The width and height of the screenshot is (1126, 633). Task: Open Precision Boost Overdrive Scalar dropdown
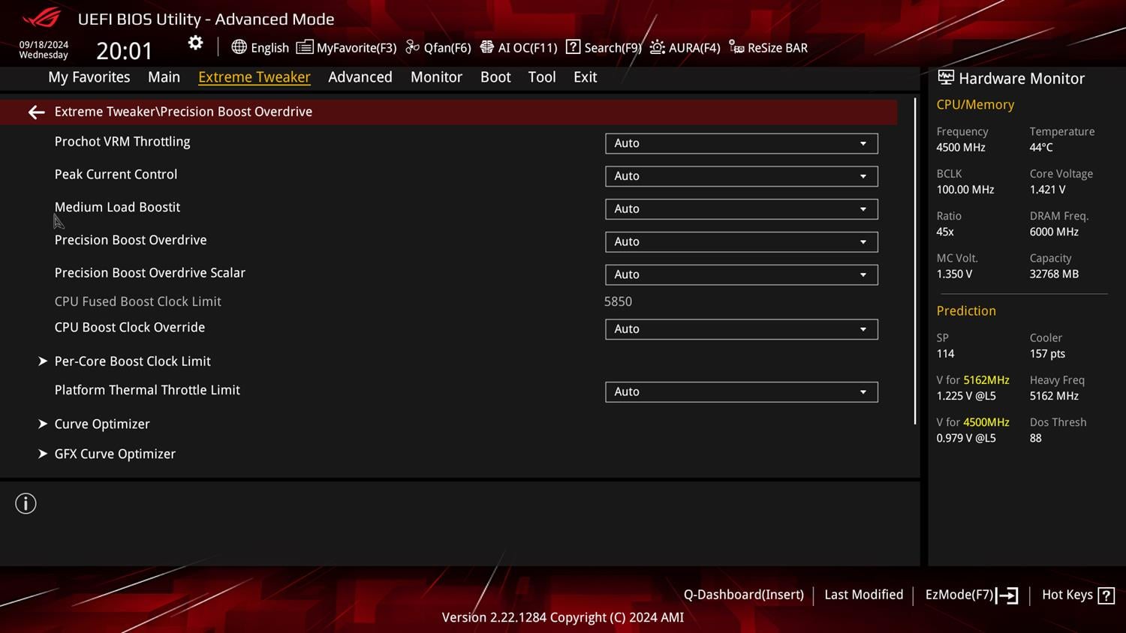741,274
